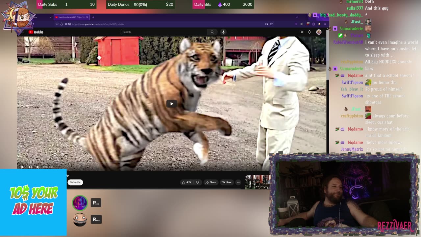Share the video
The height and width of the screenshot is (237, 421).
point(210,182)
